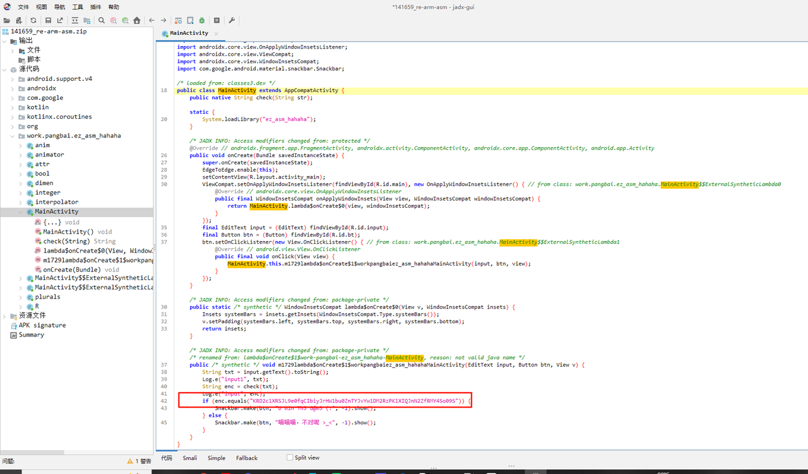This screenshot has width=808, height=474.
Task: Click the Quark engine toolbar icon
Action: coord(190,20)
